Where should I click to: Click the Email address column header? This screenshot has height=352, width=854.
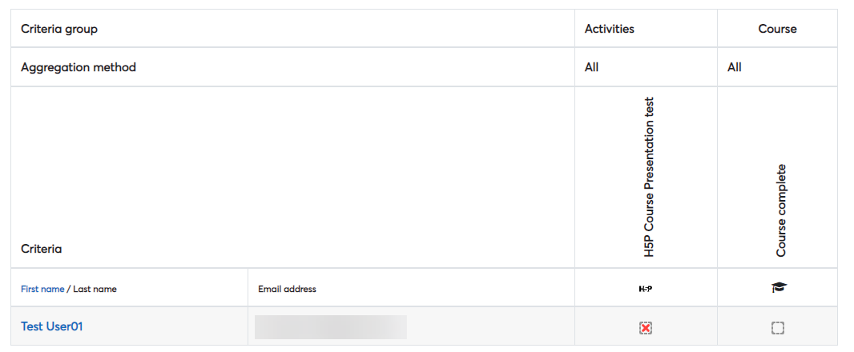(287, 289)
